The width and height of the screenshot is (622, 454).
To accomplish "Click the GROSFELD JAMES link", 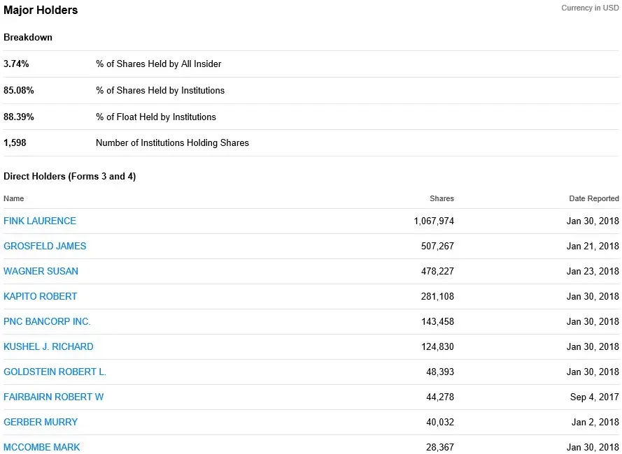I will pos(45,246).
